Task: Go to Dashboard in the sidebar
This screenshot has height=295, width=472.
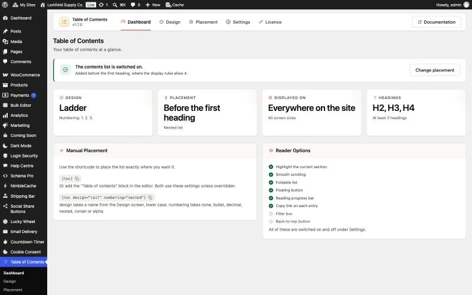Action: coord(24,18)
